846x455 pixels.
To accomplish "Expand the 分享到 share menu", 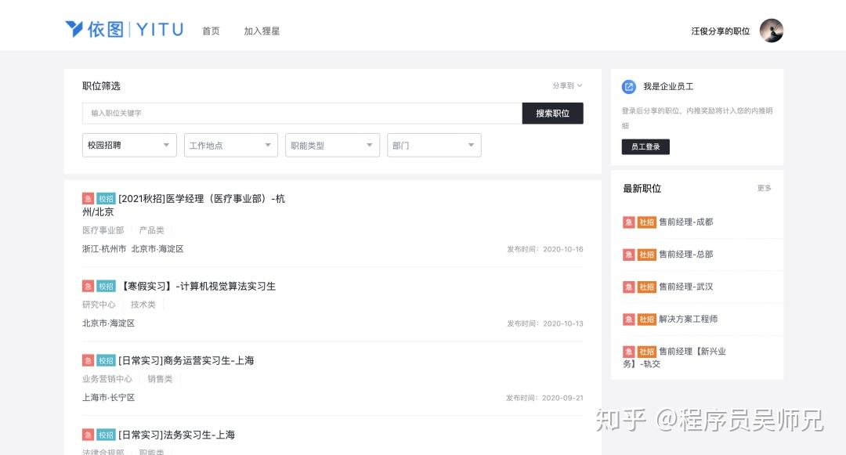I will pos(567,86).
